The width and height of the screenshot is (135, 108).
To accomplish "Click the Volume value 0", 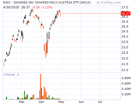I will click(x=18, y=75).
